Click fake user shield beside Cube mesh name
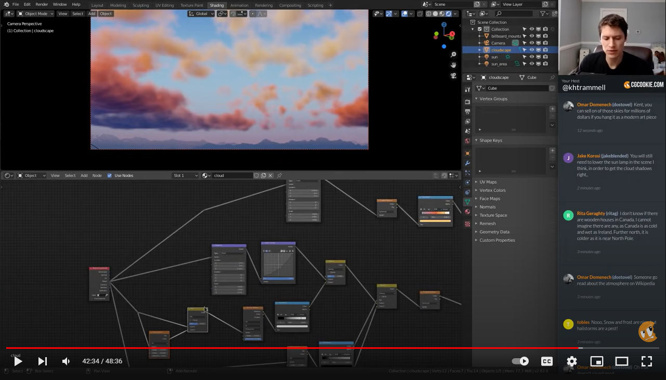This screenshot has height=380, width=666. pos(552,88)
